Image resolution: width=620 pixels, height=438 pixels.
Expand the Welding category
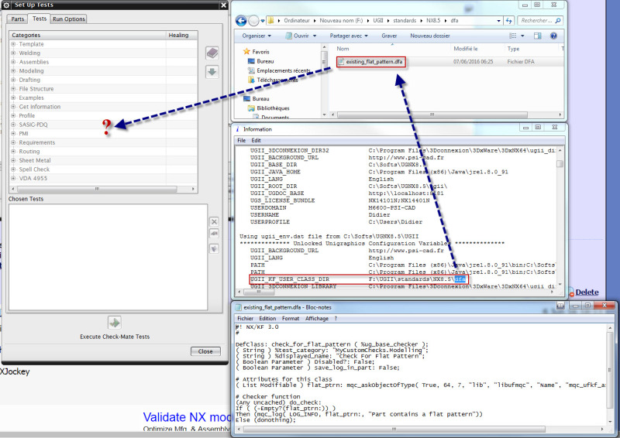coord(13,53)
